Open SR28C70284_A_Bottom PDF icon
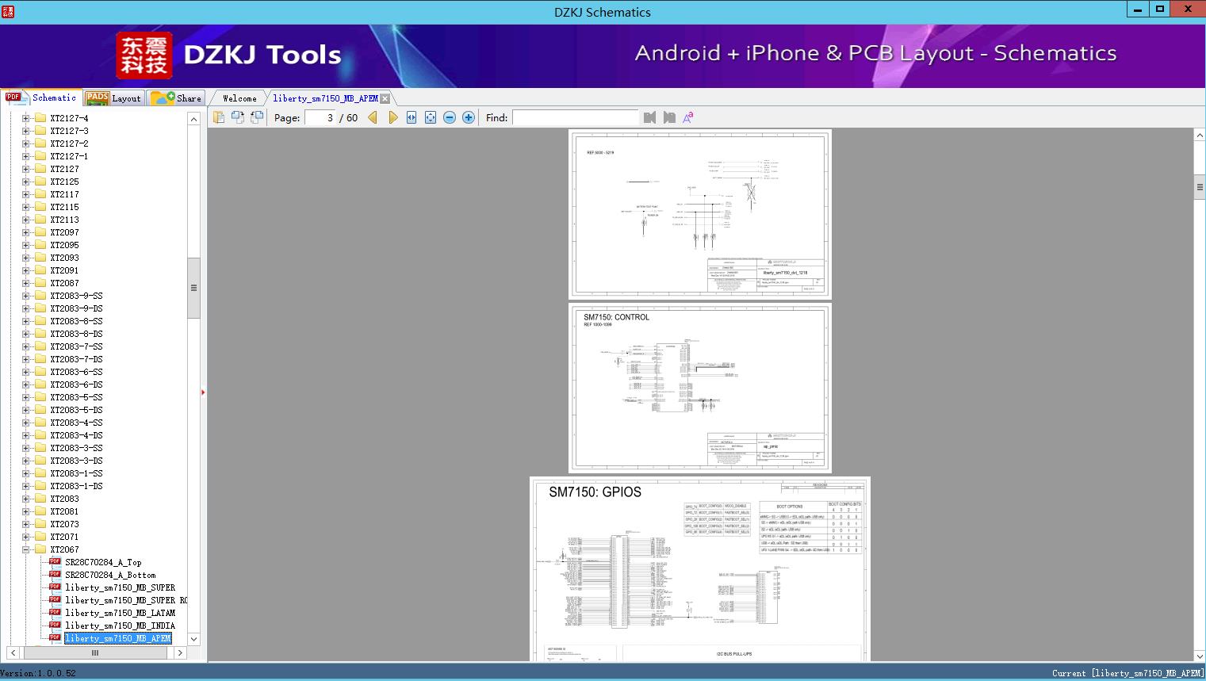 (55, 574)
